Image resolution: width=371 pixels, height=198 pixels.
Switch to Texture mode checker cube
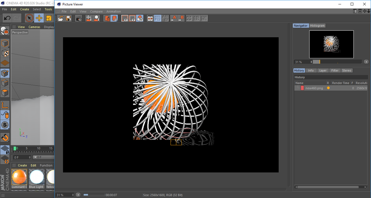coord(5,53)
